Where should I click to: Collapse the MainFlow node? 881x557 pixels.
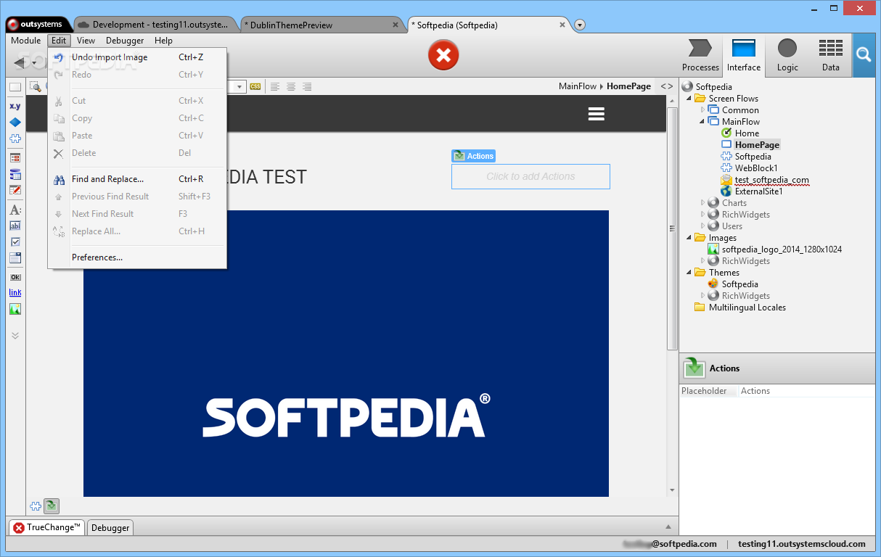point(702,122)
